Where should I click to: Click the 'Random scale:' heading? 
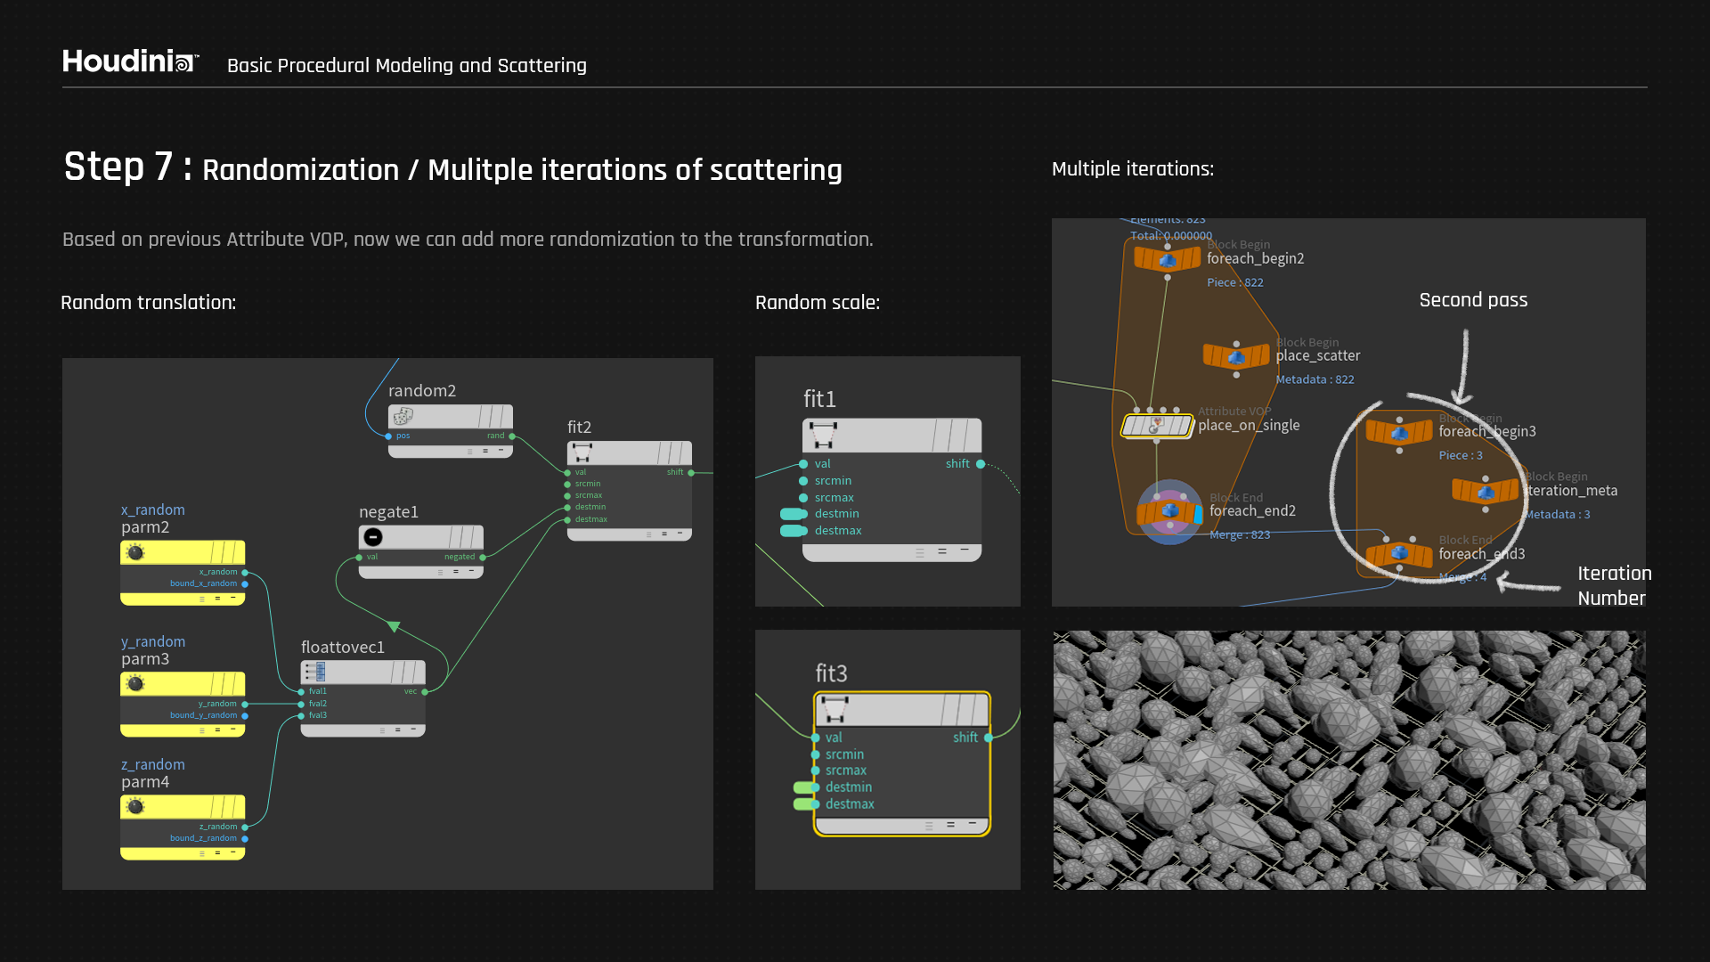pyautogui.click(x=818, y=303)
